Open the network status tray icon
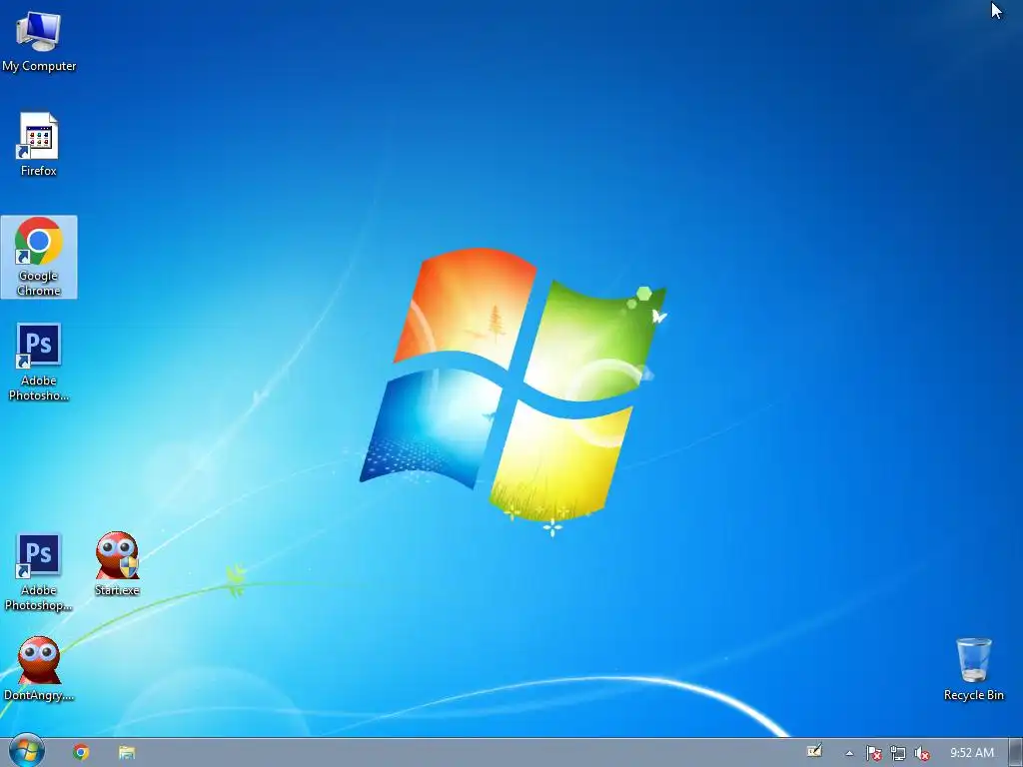 pyautogui.click(x=898, y=753)
